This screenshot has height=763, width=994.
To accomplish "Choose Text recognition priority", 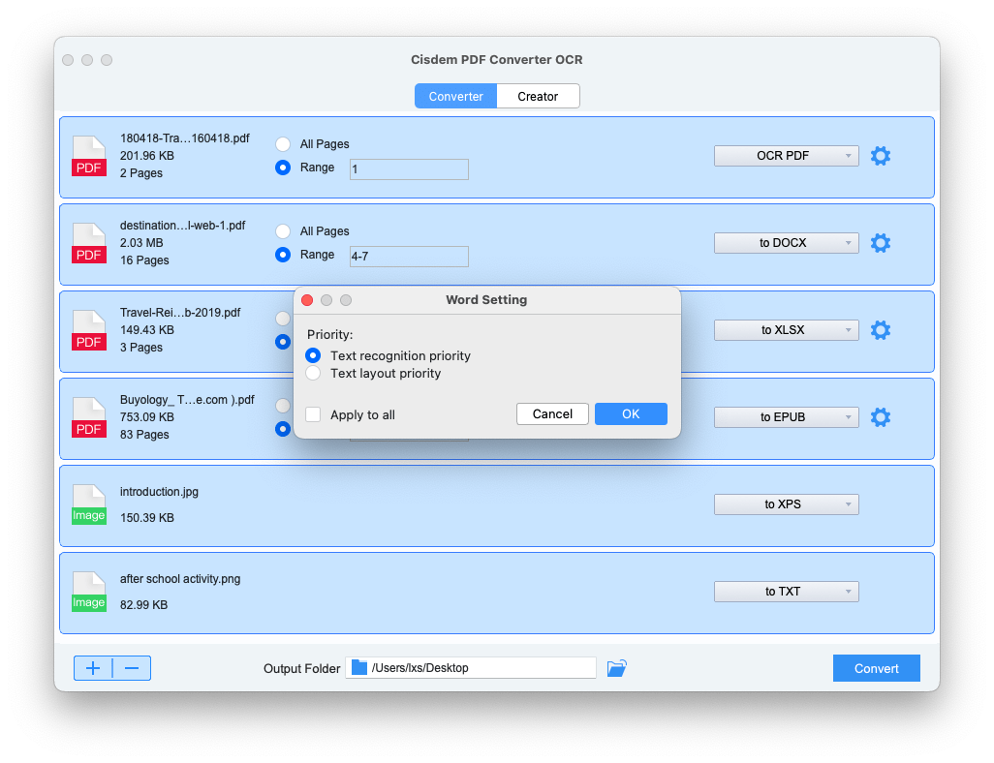I will [x=313, y=355].
